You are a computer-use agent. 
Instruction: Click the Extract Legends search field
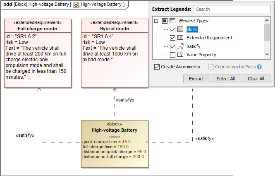(232, 9)
